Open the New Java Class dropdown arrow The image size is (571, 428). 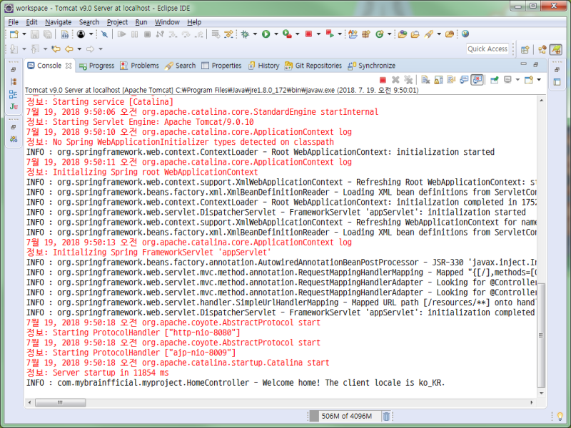[x=389, y=34]
